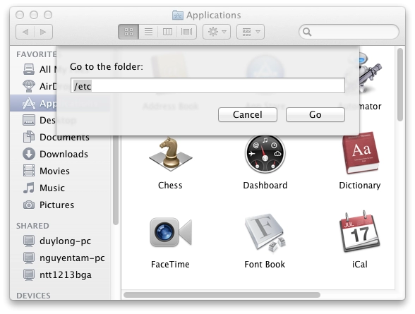The height and width of the screenshot is (314, 415).
Task: Click the magnifying glass in the search field
Action: tap(307, 32)
